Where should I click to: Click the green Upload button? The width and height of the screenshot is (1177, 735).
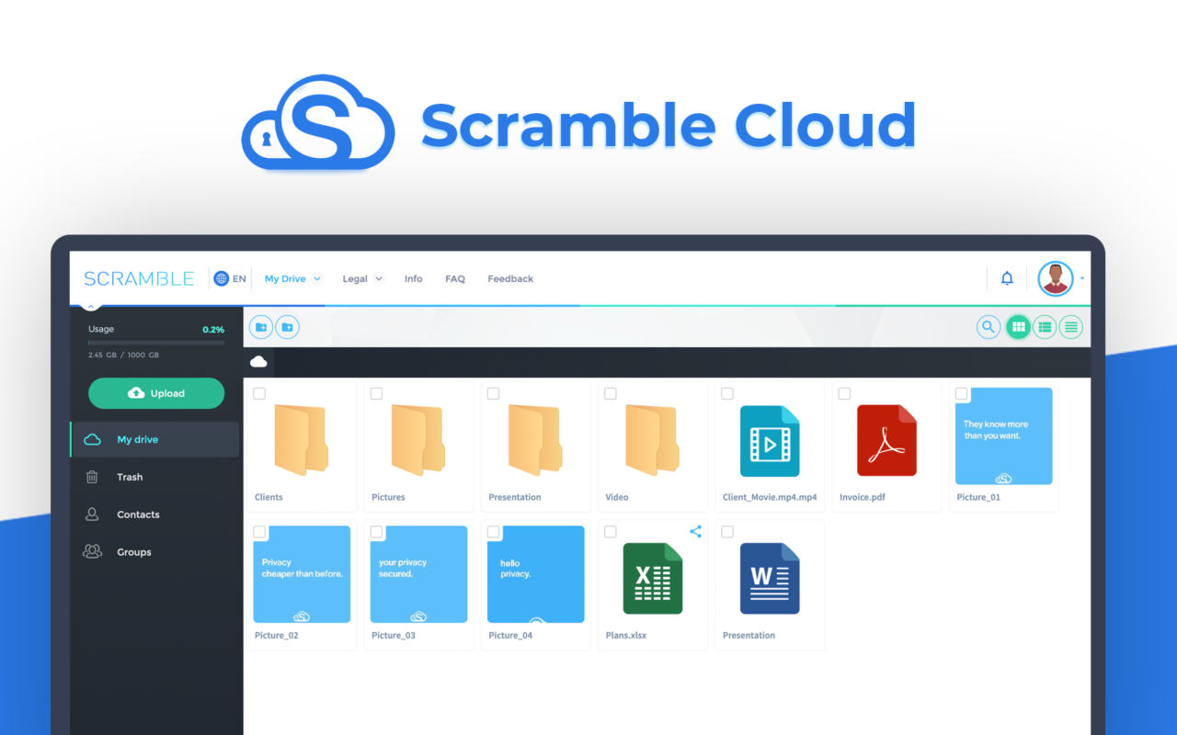click(156, 393)
